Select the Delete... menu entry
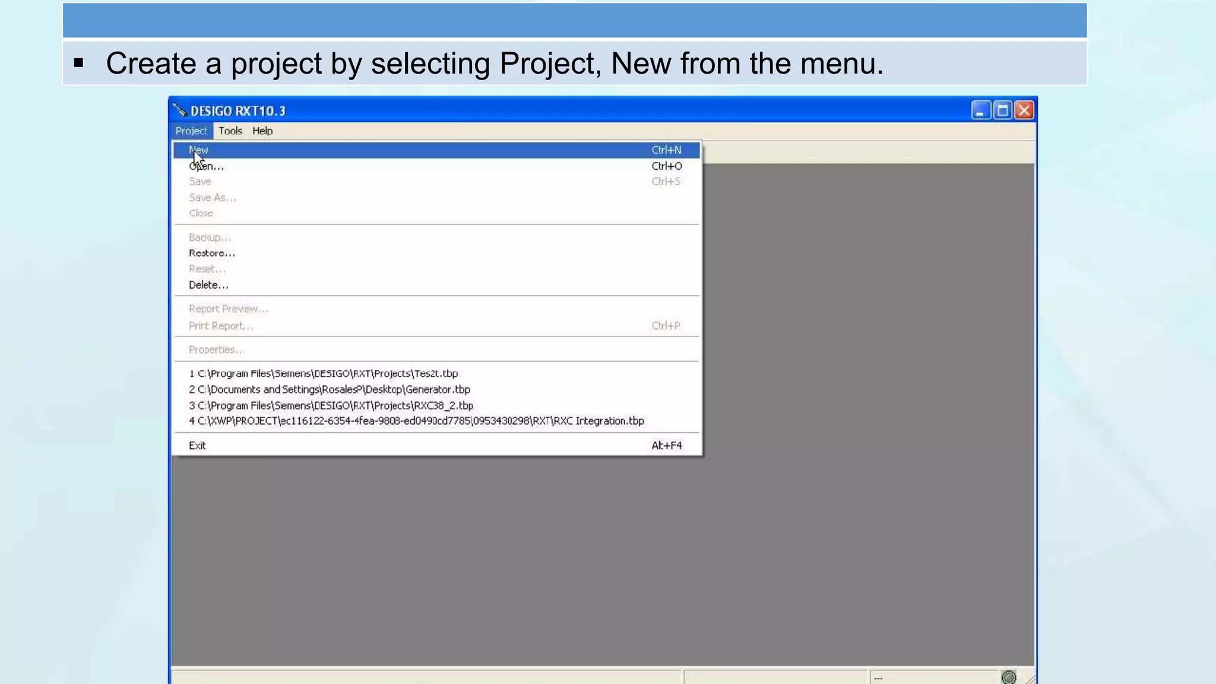1216x684 pixels. (x=208, y=285)
